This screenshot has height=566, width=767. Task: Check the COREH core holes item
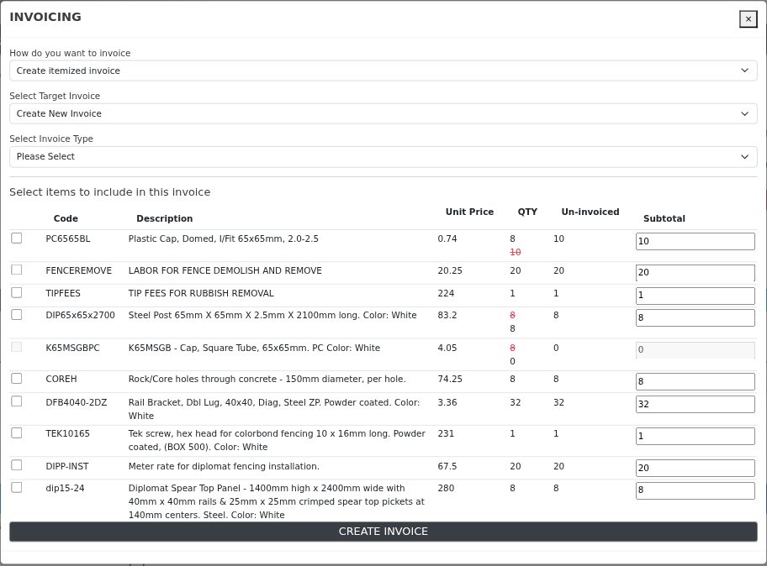click(x=17, y=379)
